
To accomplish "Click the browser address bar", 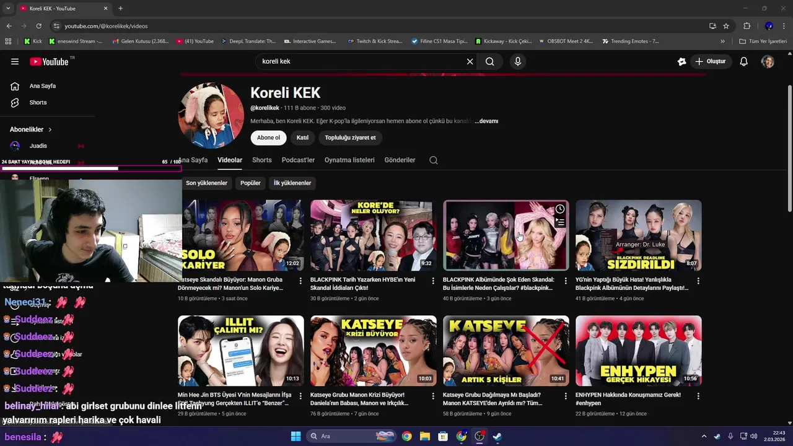I will click(x=384, y=26).
